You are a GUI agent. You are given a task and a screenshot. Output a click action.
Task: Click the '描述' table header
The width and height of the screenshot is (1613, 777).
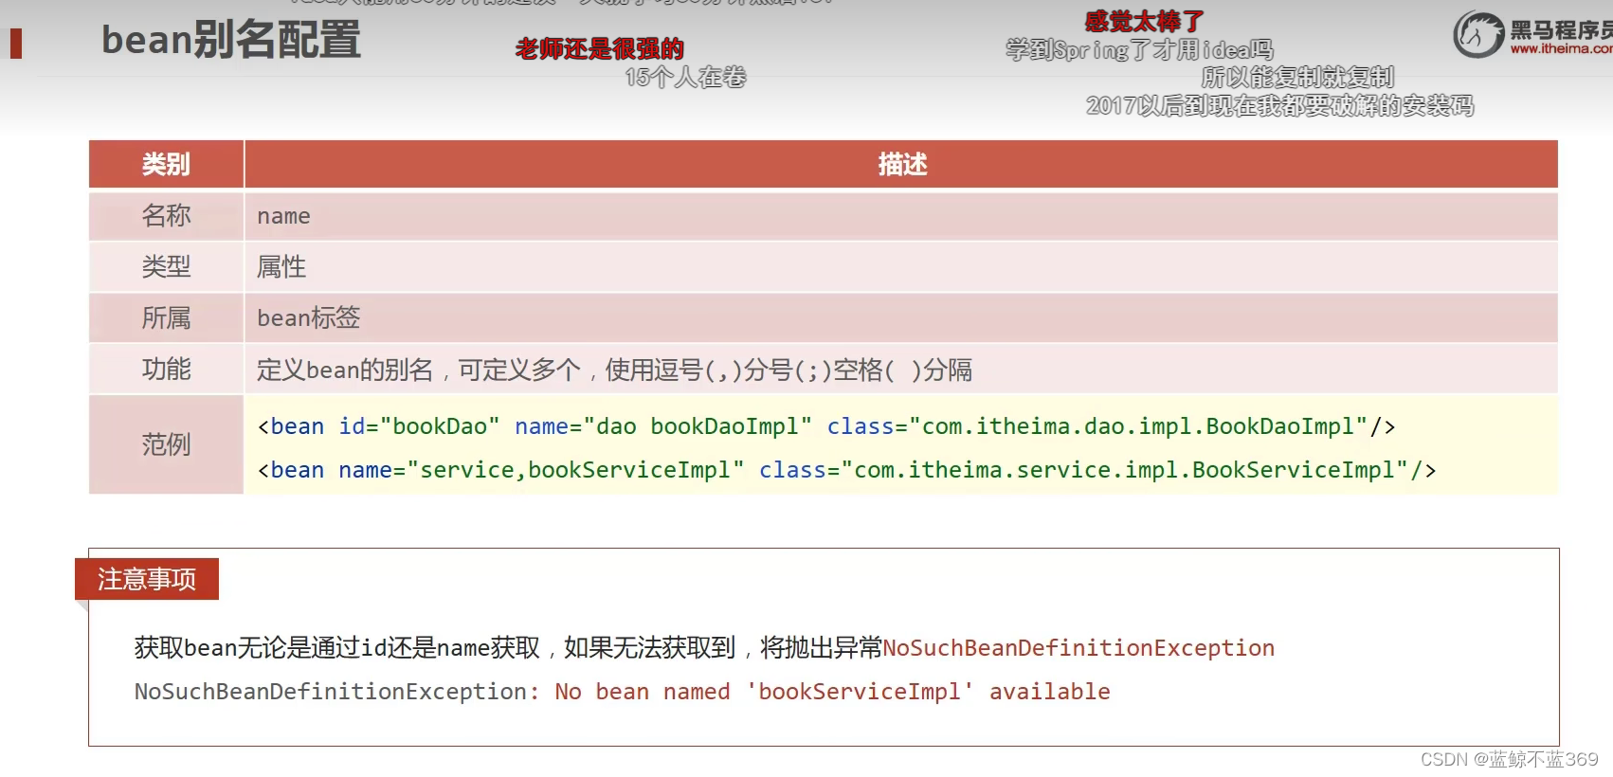pyautogui.click(x=901, y=164)
